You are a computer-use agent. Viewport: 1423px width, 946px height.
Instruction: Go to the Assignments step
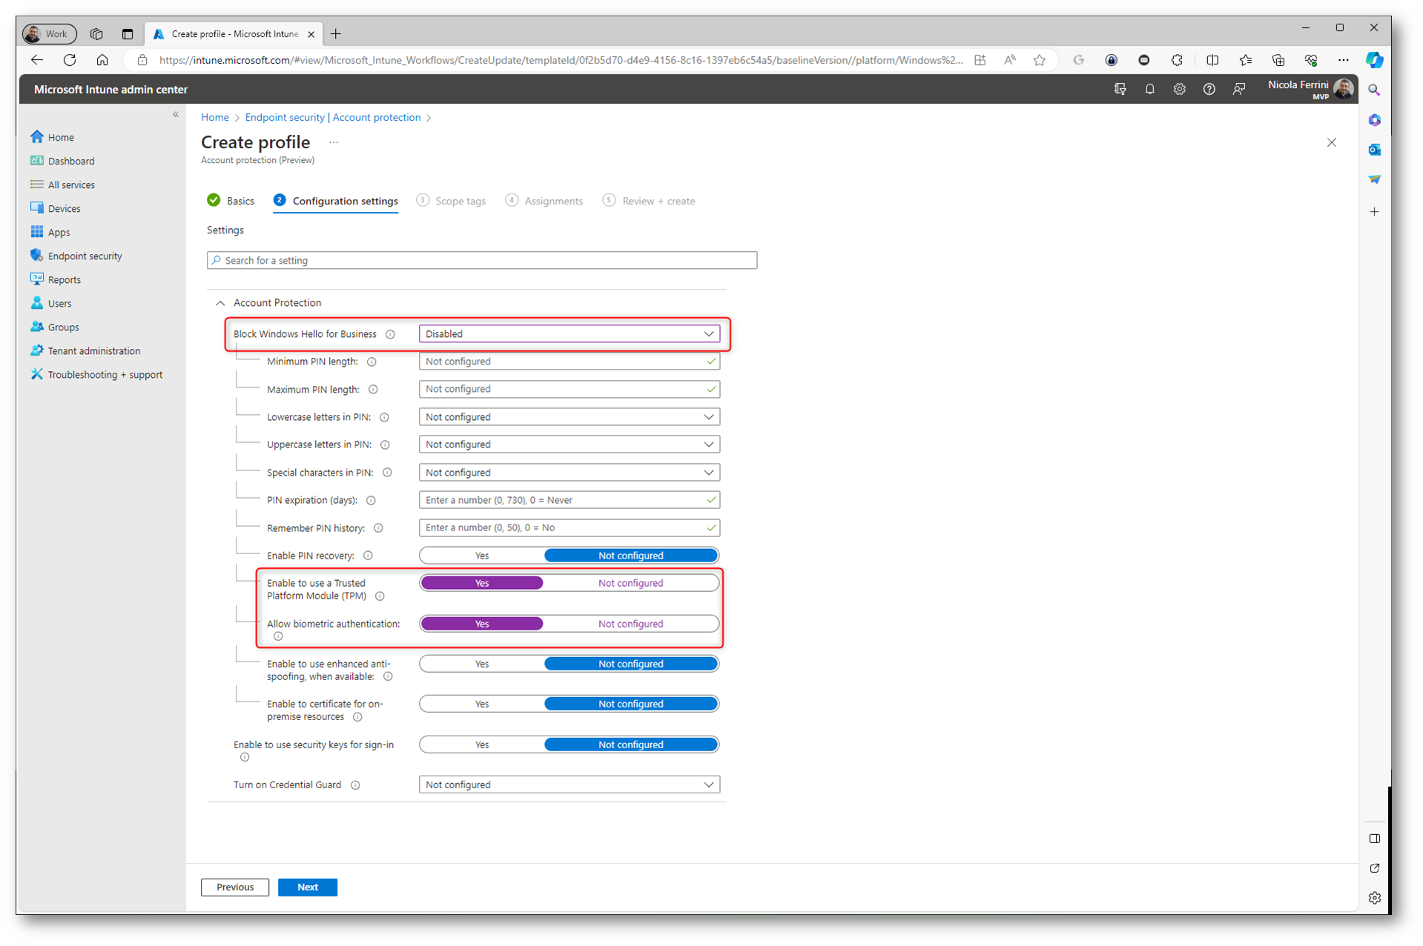pos(544,201)
